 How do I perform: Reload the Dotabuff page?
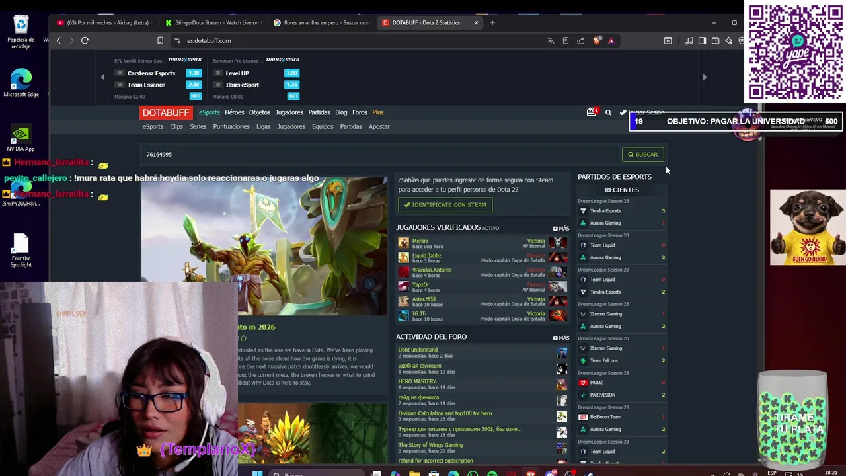[85, 40]
